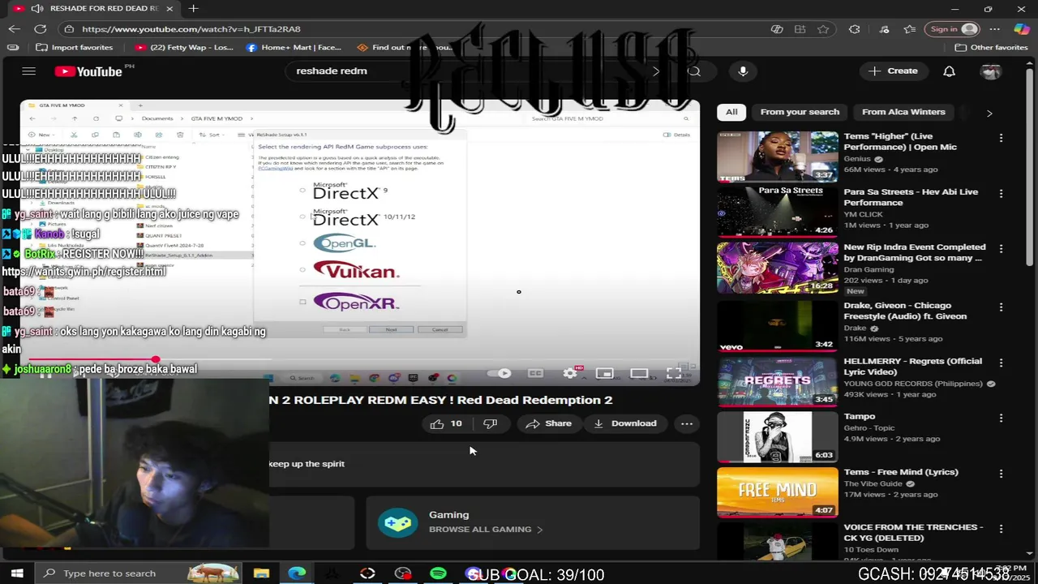1038x584 pixels.
Task: Toggle autoplay switch in player
Action: (x=500, y=373)
